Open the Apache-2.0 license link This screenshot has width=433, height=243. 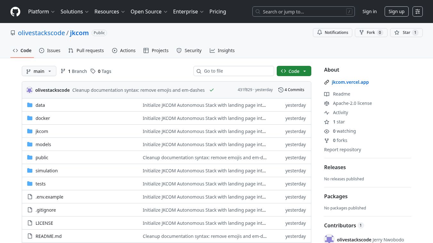tap(352, 103)
